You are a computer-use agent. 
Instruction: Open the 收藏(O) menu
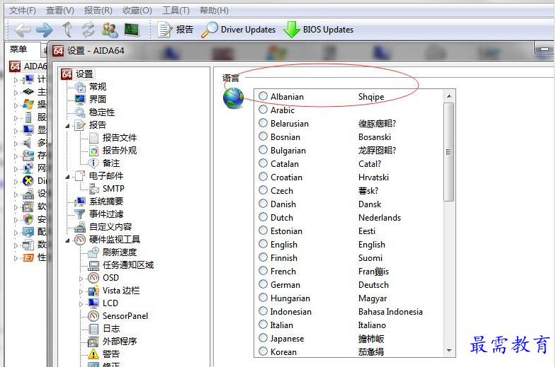tap(137, 11)
